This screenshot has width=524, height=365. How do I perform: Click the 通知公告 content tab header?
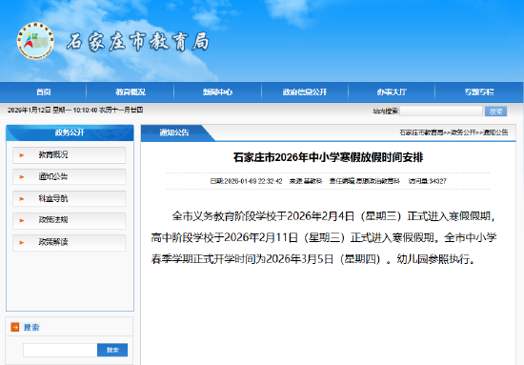pyautogui.click(x=174, y=133)
